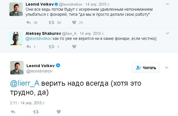Screen dimensions: 178x116
Task: Open the chevron menu beside Читать button
Action: tap(166, 68)
